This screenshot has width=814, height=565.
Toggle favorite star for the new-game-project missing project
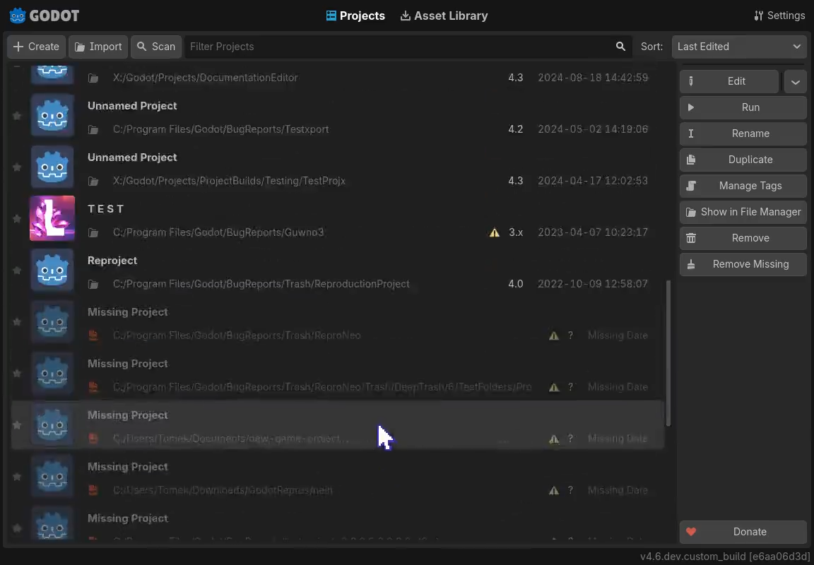[x=17, y=425]
